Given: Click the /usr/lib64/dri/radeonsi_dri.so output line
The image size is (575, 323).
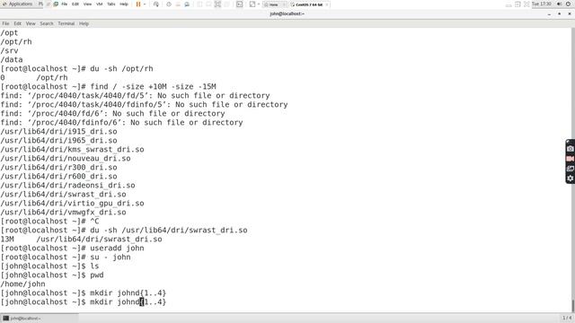Looking at the screenshot, I should (x=67, y=186).
